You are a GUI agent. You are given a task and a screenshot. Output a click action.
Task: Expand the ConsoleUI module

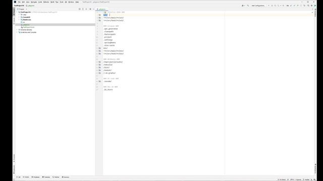click(19, 17)
